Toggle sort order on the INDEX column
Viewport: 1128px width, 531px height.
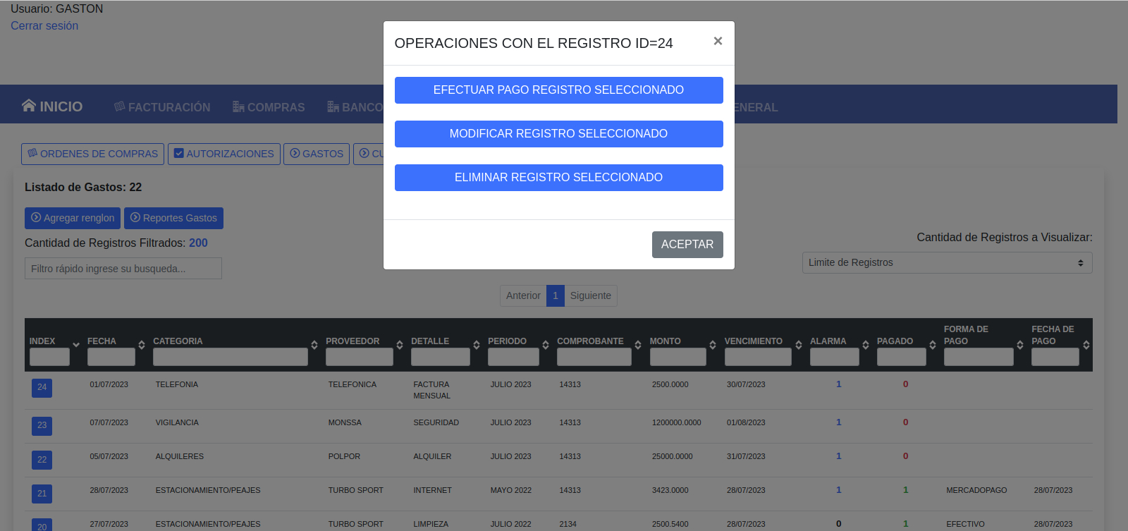pyautogui.click(x=76, y=345)
